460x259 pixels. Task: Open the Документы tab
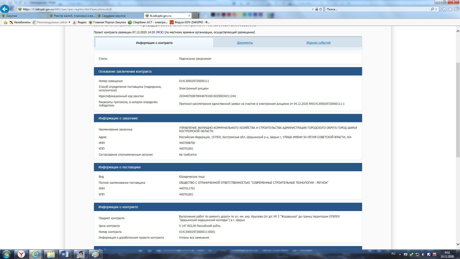pyautogui.click(x=245, y=43)
